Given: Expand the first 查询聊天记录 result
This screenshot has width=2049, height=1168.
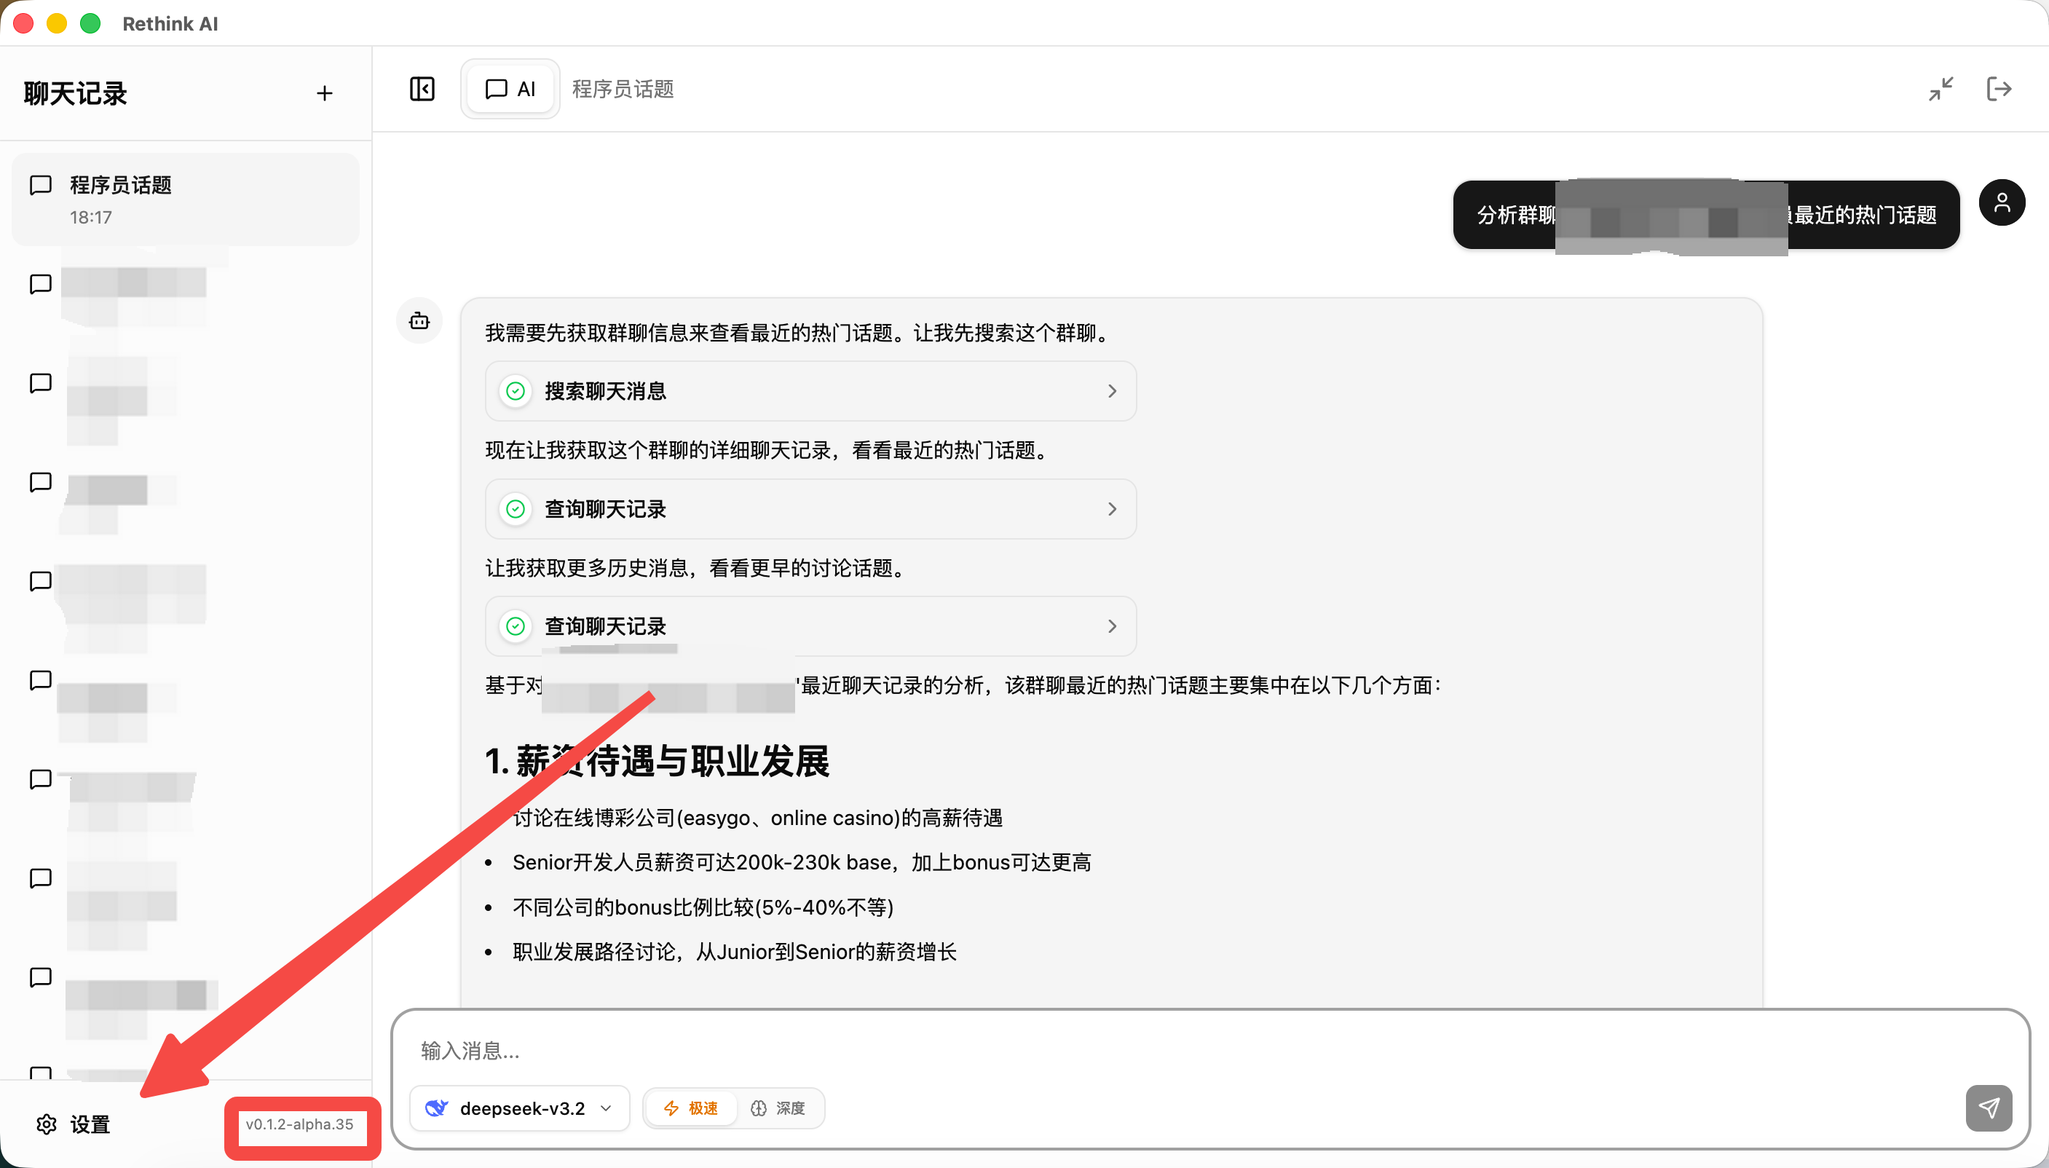Looking at the screenshot, I should pos(810,508).
